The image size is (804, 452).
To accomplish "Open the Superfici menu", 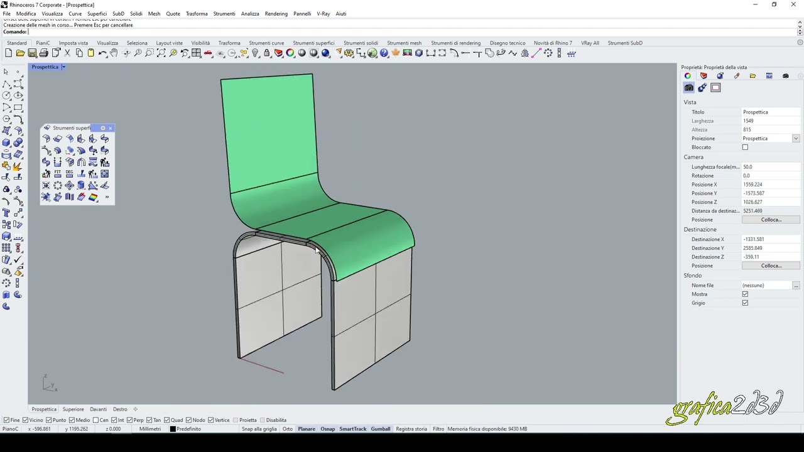I will pyautogui.click(x=97, y=13).
